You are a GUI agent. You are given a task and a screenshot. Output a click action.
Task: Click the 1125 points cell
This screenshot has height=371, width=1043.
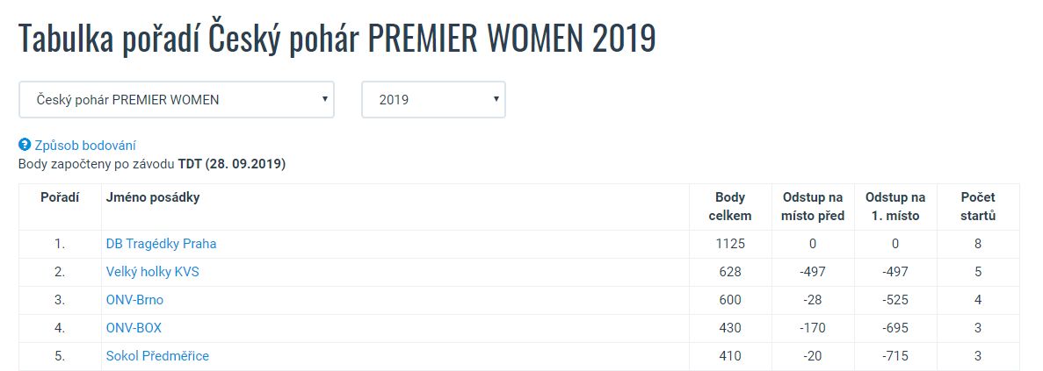click(x=729, y=244)
